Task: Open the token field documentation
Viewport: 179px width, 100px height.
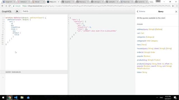Action: coord(139,72)
